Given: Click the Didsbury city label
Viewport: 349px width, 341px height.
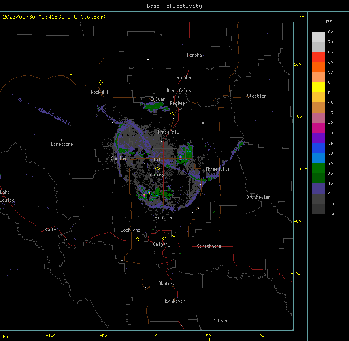Looking at the screenshot, I should tap(155, 175).
